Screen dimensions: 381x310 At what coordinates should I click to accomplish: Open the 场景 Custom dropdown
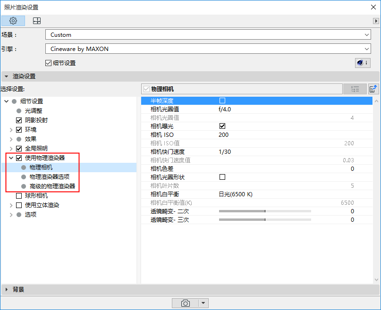208,35
